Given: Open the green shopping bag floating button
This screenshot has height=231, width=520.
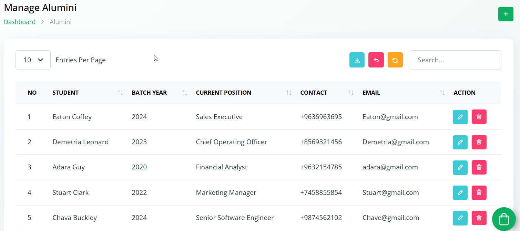Looking at the screenshot, I should pyautogui.click(x=504, y=219).
